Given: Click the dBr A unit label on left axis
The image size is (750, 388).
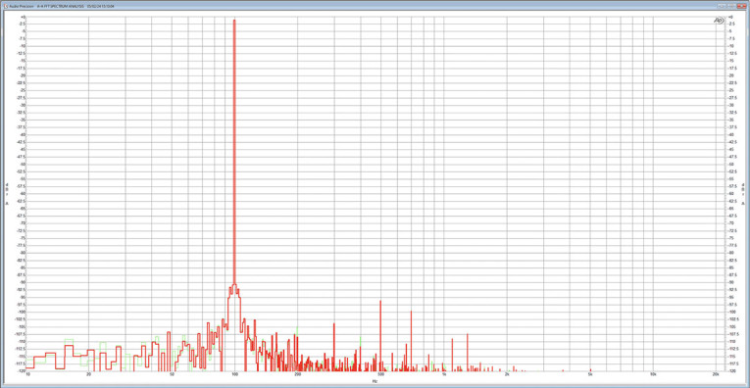Looking at the screenshot, I should tap(7, 194).
